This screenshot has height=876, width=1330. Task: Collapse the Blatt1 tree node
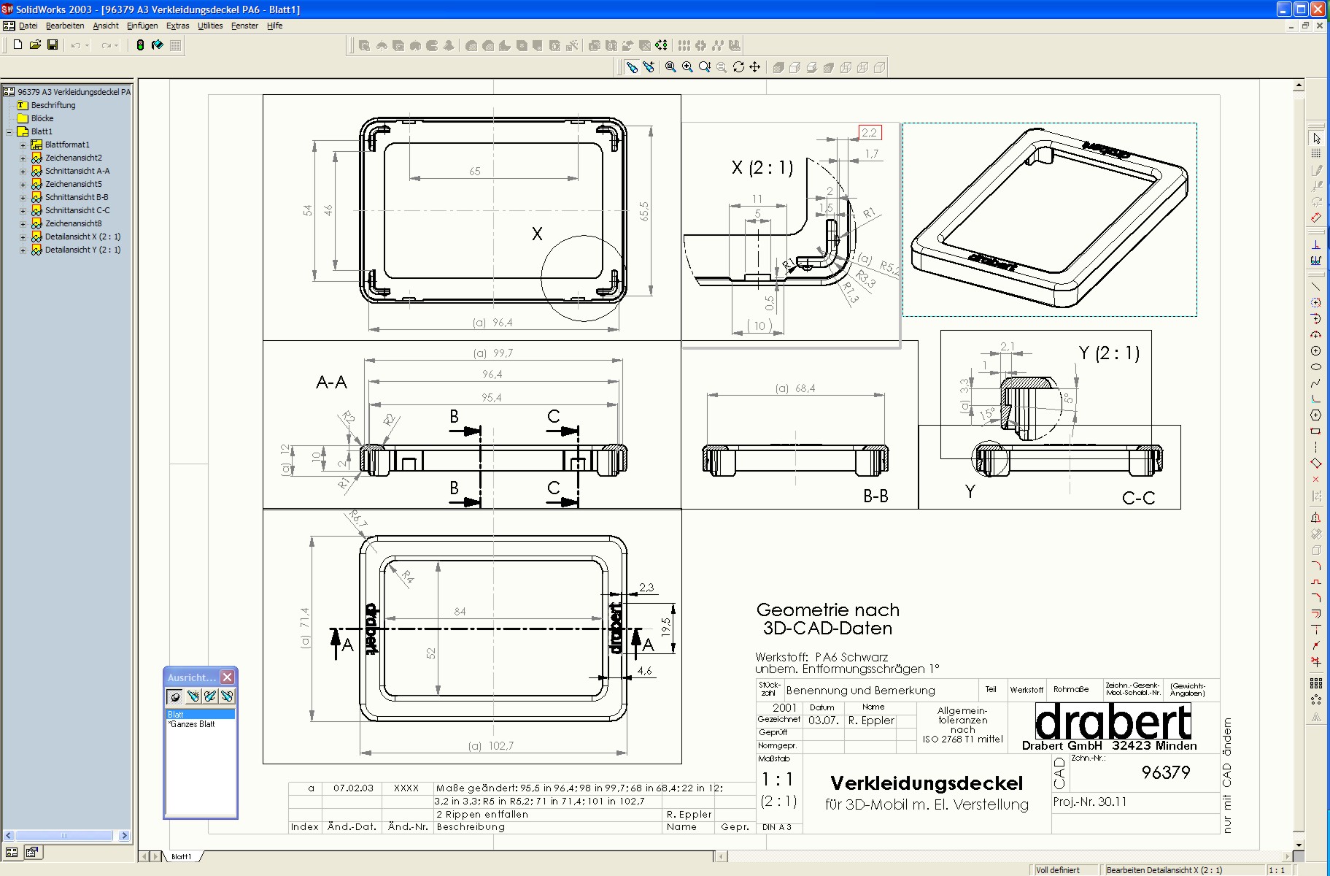coord(9,132)
